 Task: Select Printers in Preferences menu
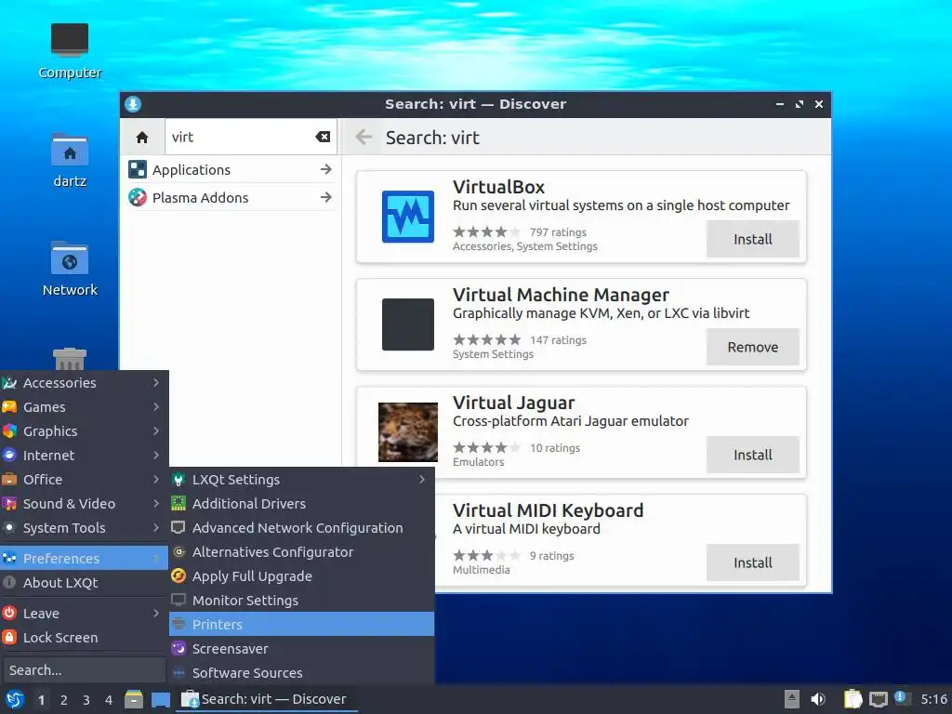click(302, 624)
